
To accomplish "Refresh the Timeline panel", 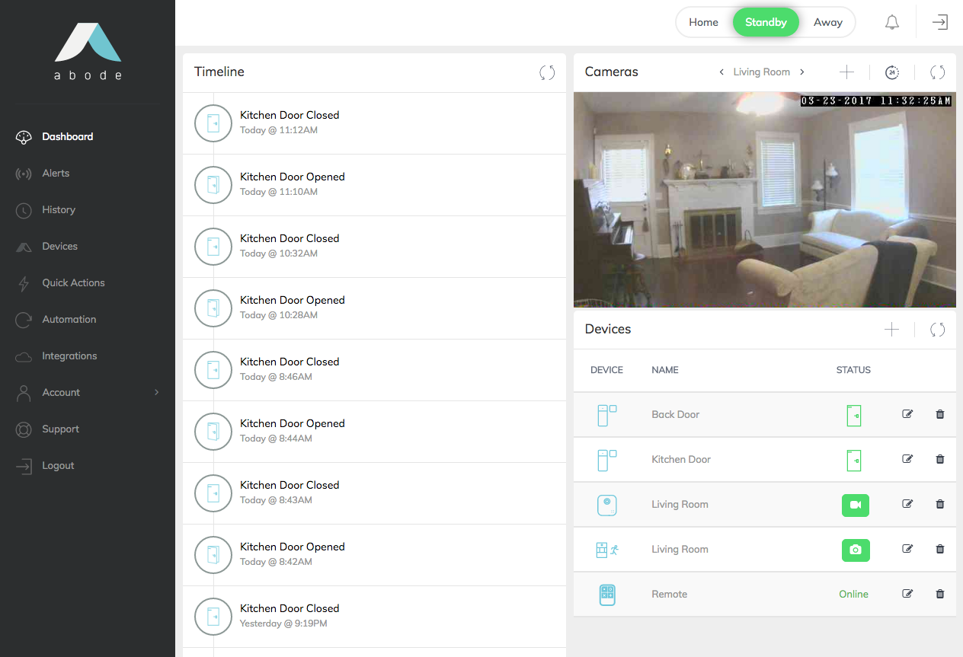I will click(x=547, y=72).
